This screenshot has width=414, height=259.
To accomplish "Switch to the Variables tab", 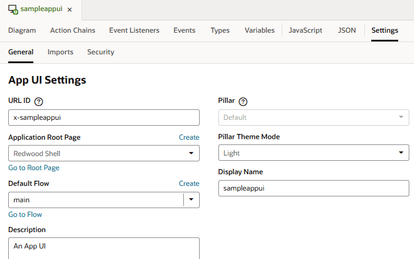I will point(259,30).
